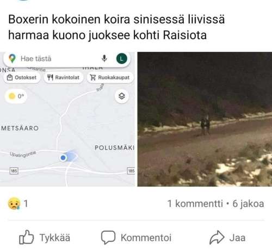Tap the blue current location dot

pos(63,158)
